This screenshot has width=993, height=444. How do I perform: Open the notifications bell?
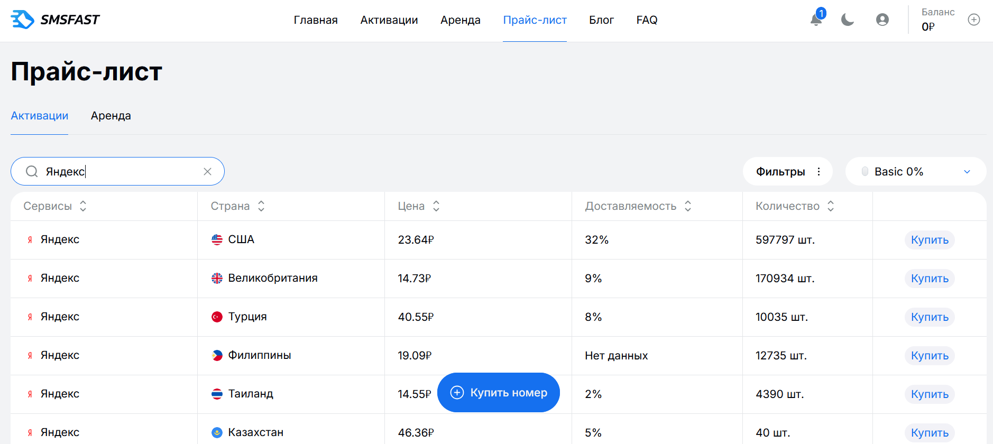coord(816,20)
